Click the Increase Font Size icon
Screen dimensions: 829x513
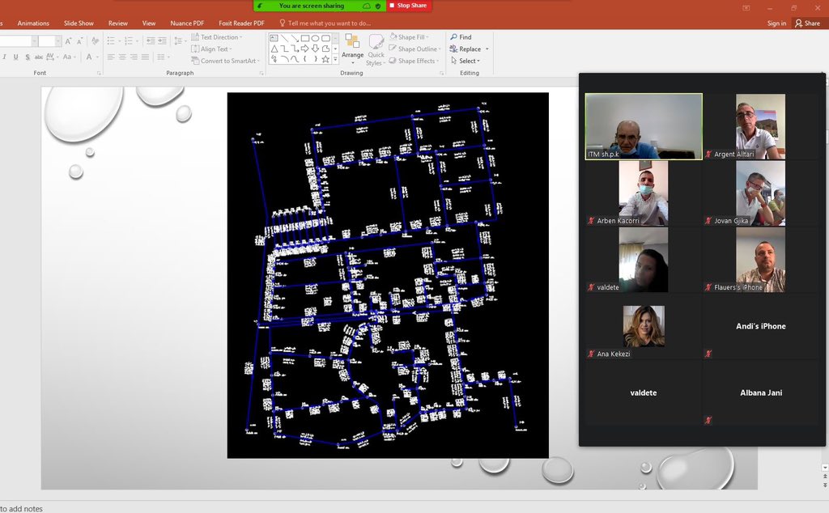pyautogui.click(x=68, y=40)
